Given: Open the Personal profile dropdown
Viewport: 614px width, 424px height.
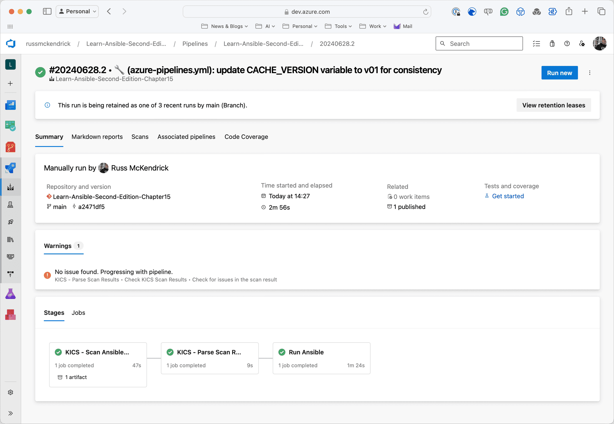Looking at the screenshot, I should click(77, 11).
